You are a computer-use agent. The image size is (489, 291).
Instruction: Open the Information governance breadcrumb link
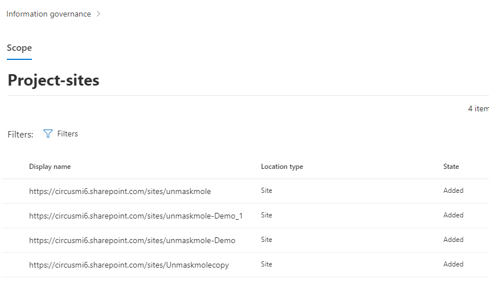pyautogui.click(x=48, y=14)
